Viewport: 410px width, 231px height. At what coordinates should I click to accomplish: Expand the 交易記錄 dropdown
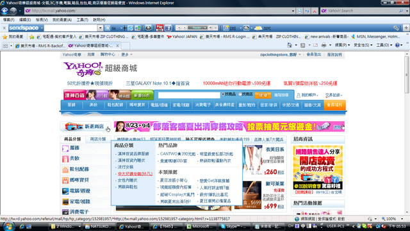click(334, 95)
